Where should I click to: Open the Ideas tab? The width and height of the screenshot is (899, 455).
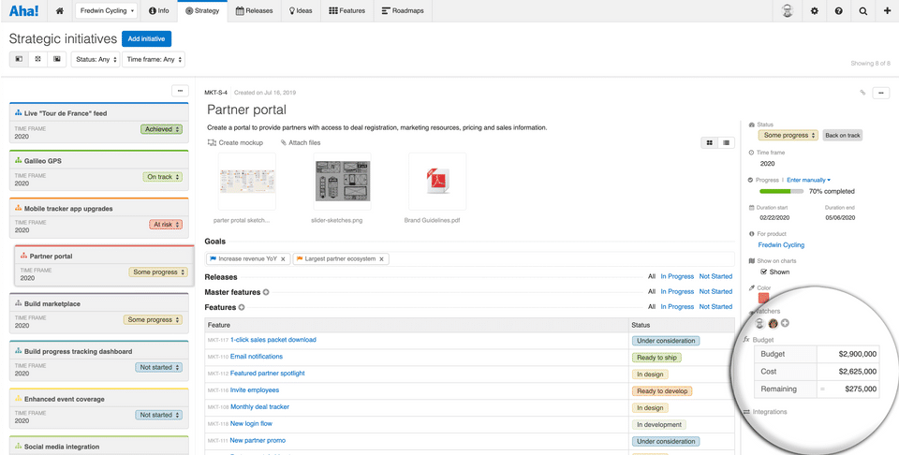click(301, 11)
